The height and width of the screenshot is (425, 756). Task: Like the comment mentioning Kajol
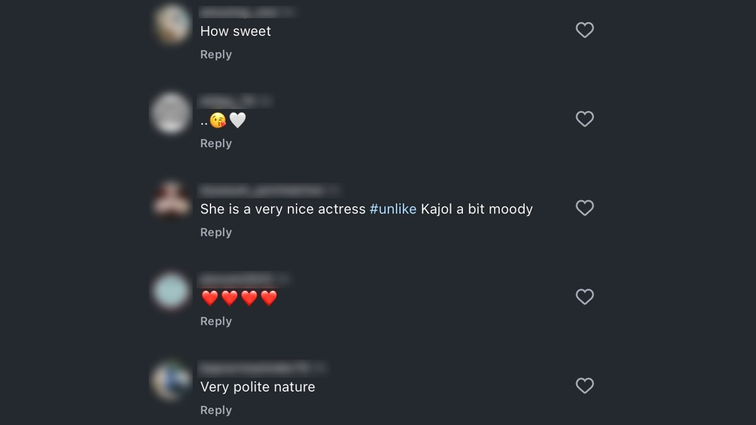click(x=585, y=208)
